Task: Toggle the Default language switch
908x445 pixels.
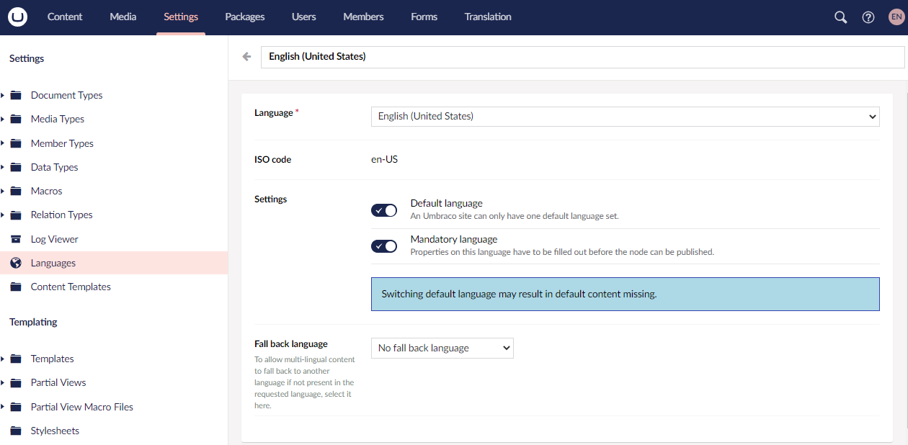Action: tap(384, 210)
